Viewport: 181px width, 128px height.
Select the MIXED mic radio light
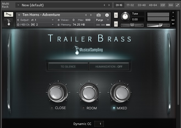(114, 108)
